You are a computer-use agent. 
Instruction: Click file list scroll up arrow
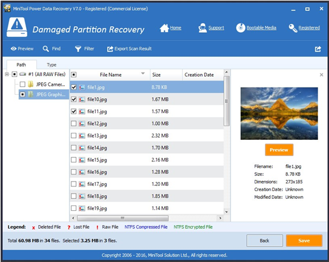227,72
